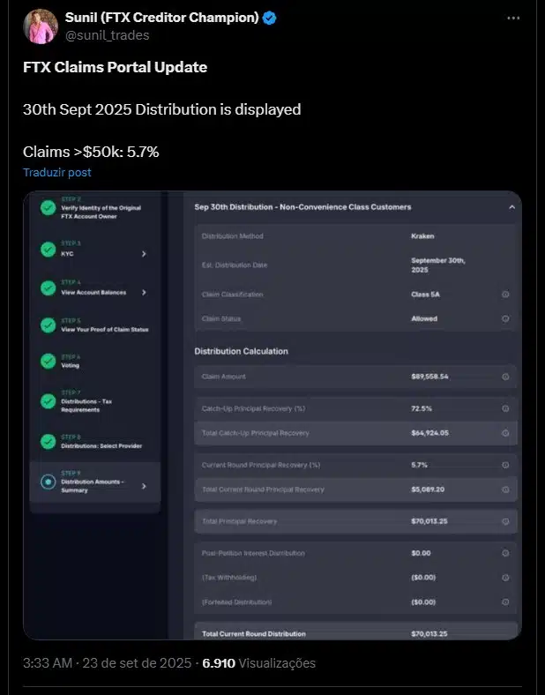Image resolution: width=545 pixels, height=695 pixels.
Task: Open the Distribution Amounts Summary step arrow
Action: [144, 486]
